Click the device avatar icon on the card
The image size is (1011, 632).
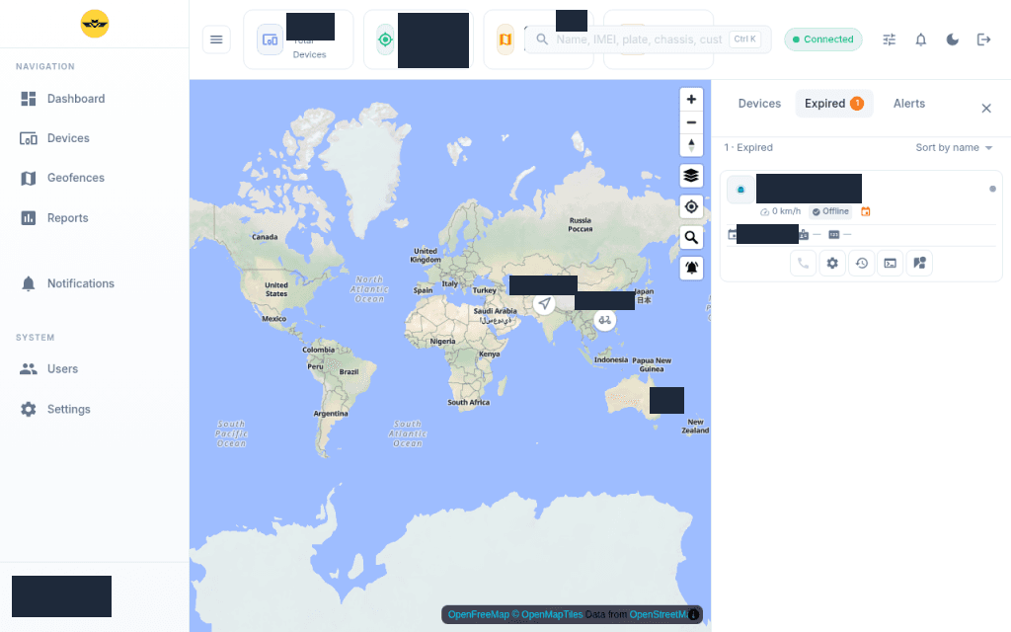click(x=740, y=190)
